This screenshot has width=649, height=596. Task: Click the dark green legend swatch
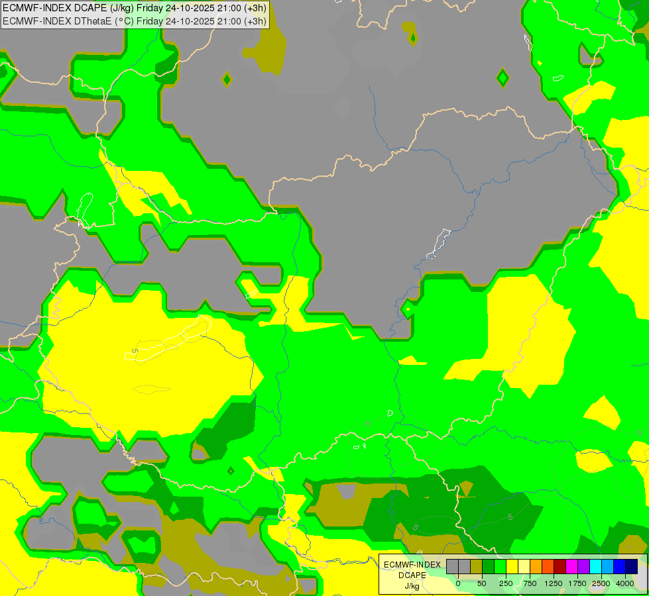tap(489, 567)
